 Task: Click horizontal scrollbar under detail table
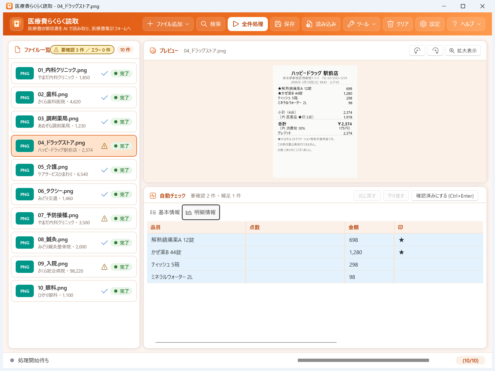[246, 342]
